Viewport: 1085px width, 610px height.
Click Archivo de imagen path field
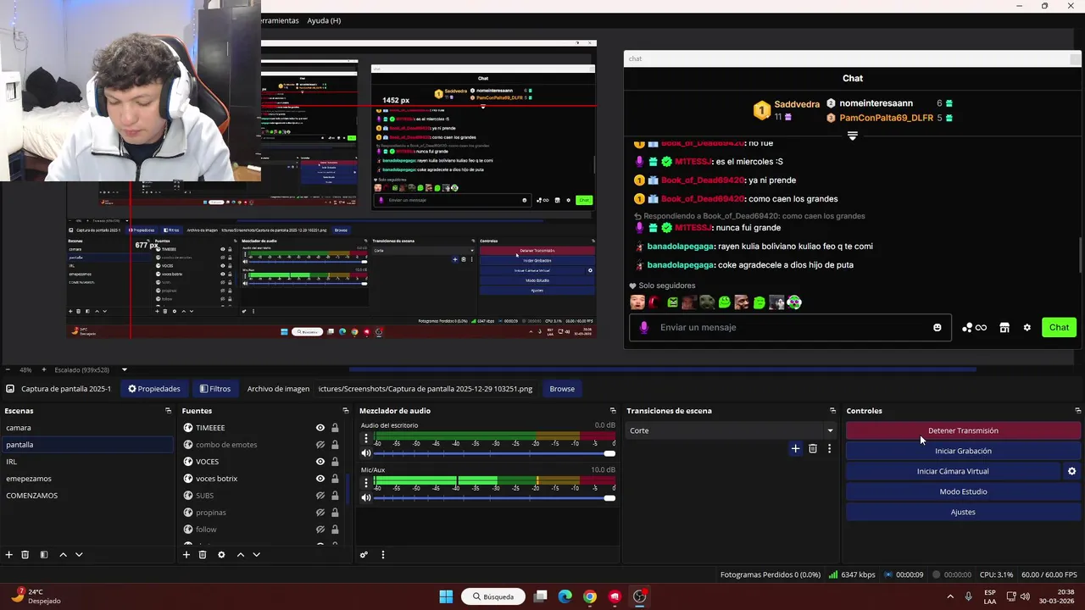426,389
